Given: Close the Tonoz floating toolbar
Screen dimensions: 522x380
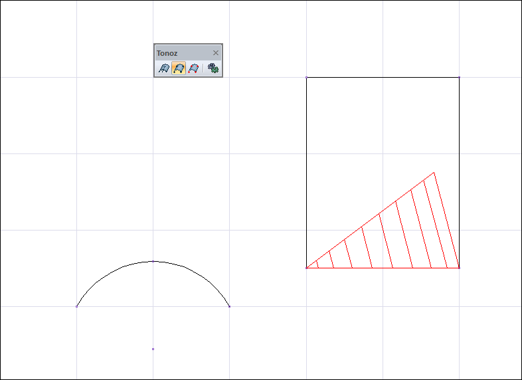Looking at the screenshot, I should pyautogui.click(x=216, y=53).
